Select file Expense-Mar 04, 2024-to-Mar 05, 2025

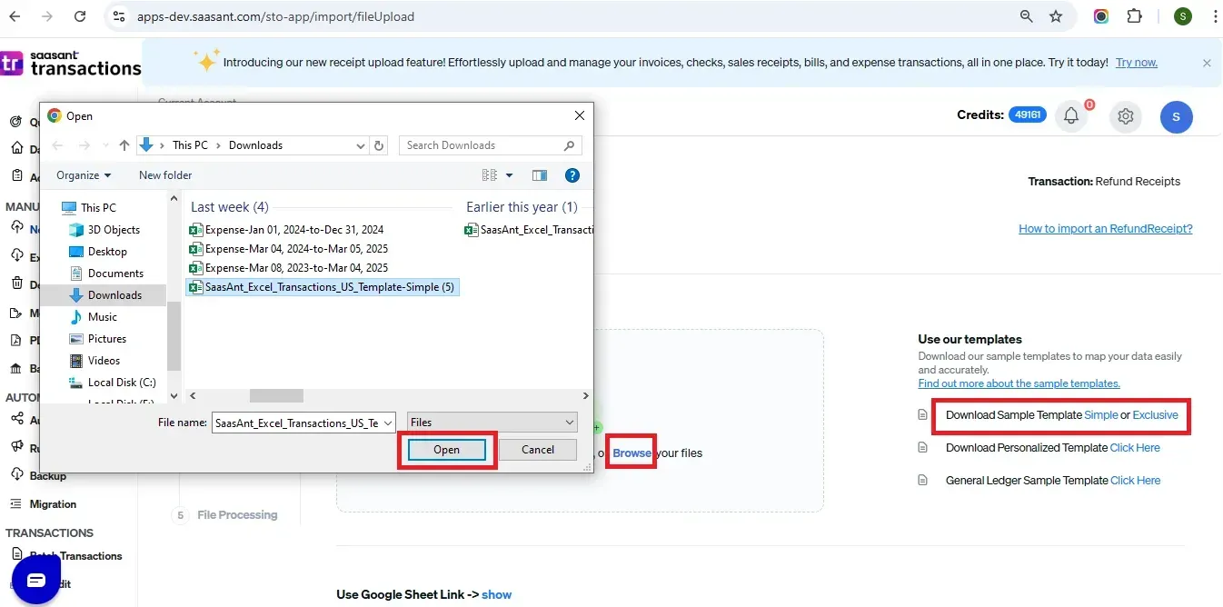pos(288,249)
